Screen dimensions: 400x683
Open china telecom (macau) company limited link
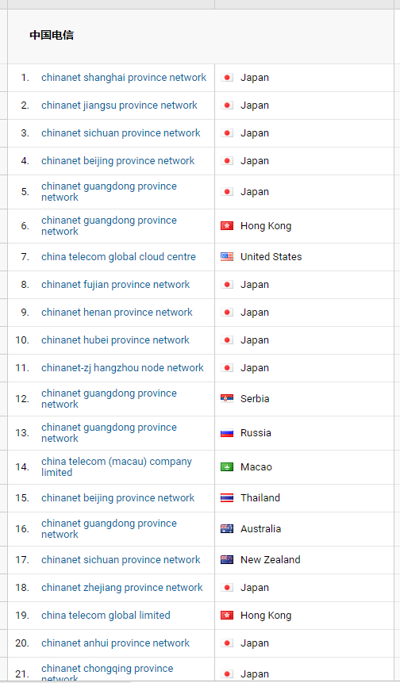coord(117,466)
